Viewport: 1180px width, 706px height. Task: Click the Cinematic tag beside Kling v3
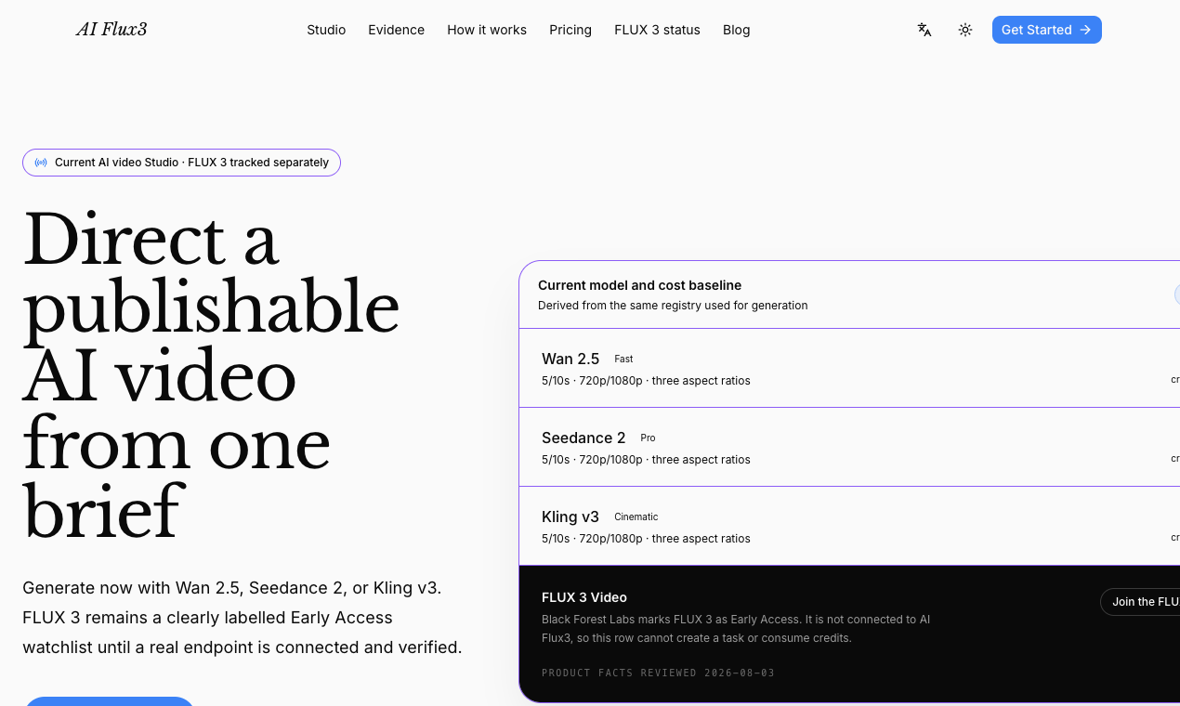636,516
